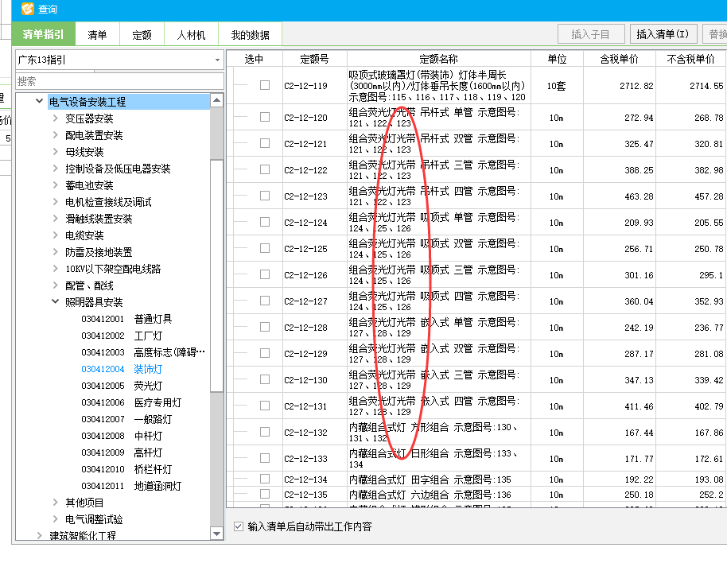Open the 人材机 tab
The image size is (727, 563).
pyautogui.click(x=191, y=35)
